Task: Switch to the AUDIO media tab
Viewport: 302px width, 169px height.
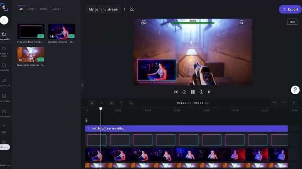Action: click(44, 9)
